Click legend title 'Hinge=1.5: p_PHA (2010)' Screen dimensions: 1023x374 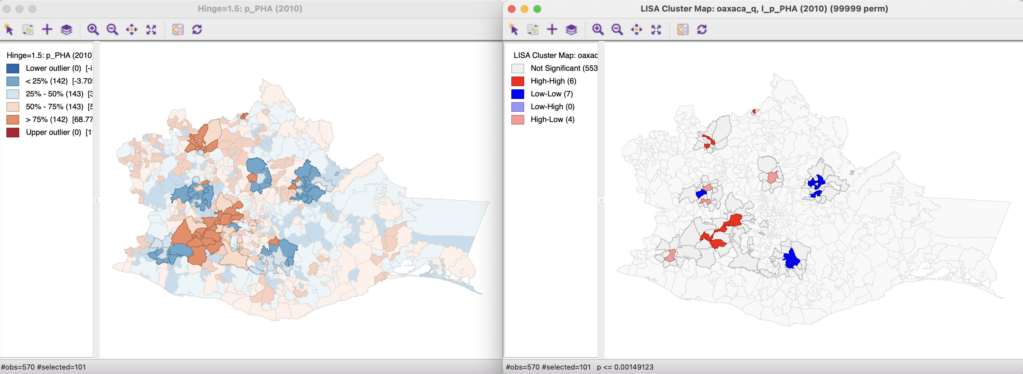coord(49,55)
